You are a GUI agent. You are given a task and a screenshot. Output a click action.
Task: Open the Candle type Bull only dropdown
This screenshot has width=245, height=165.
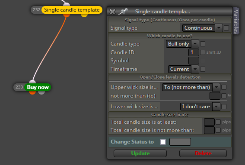[182, 44]
